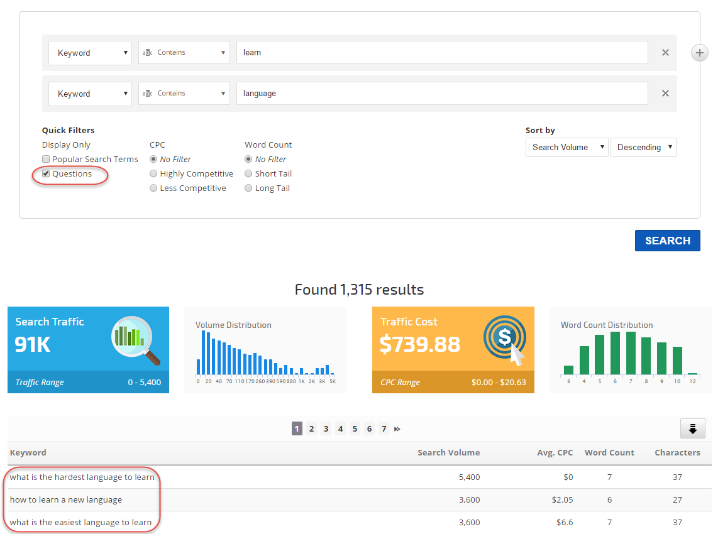Select Less Competitive CPC radio button

pos(153,188)
